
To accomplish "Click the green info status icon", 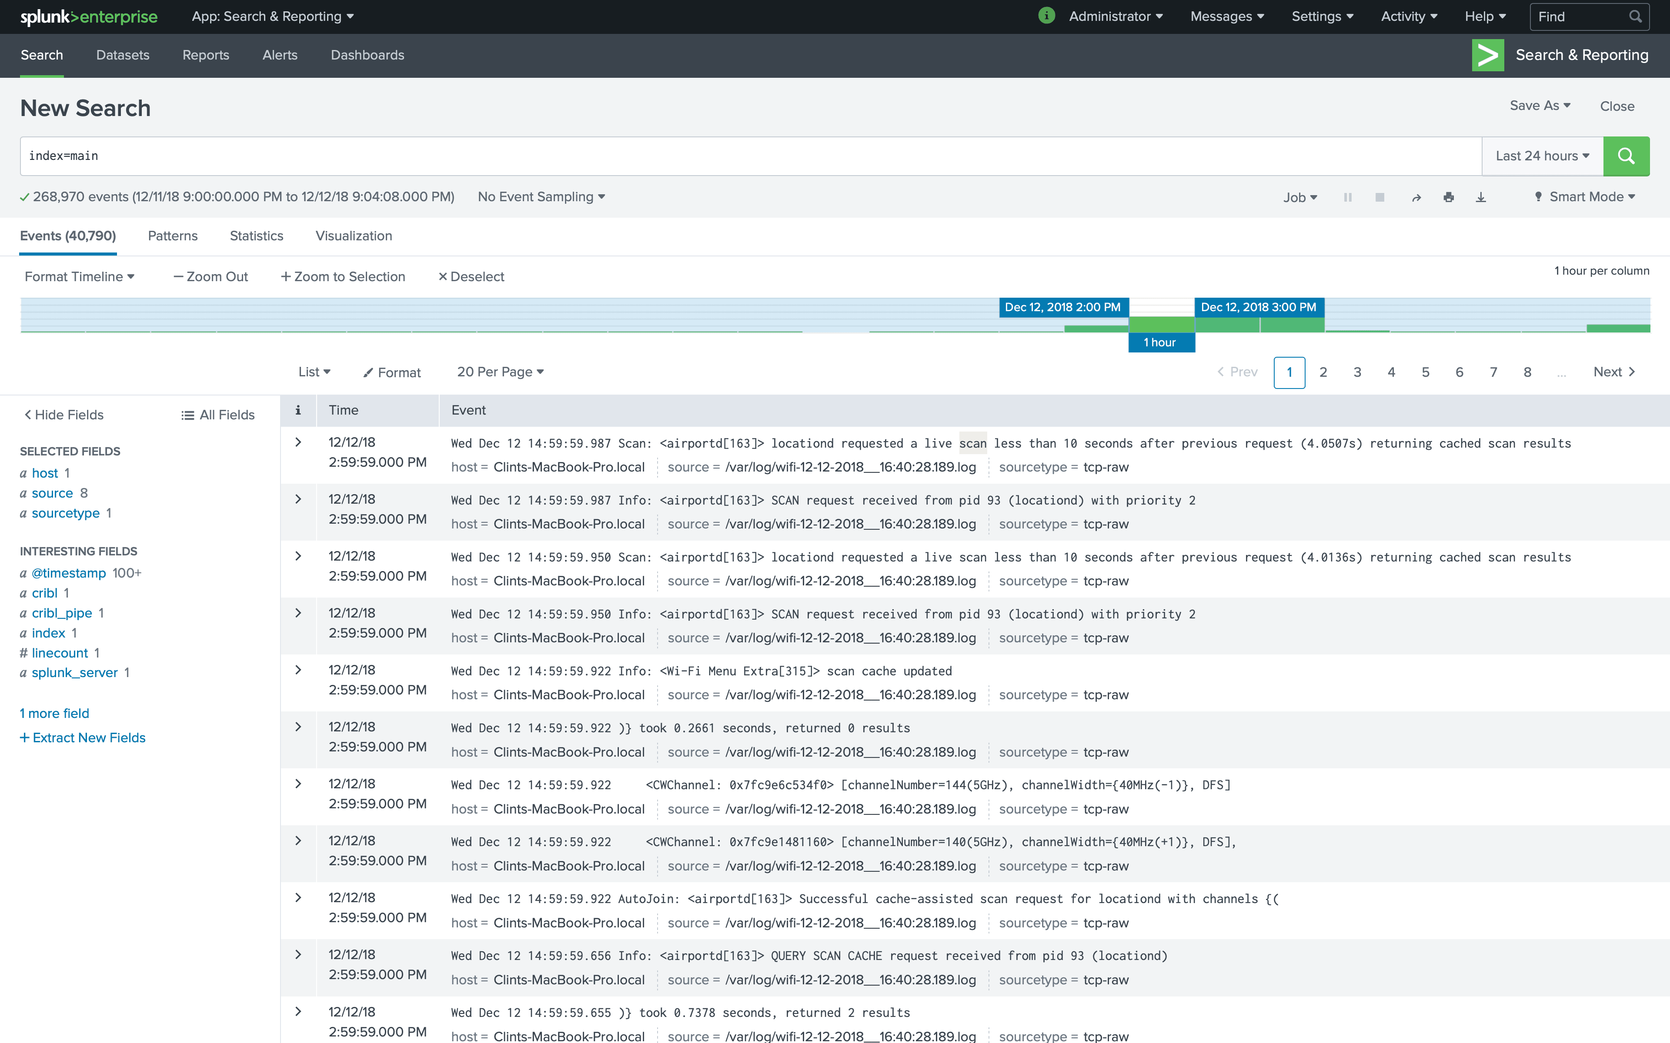I will point(1046,16).
